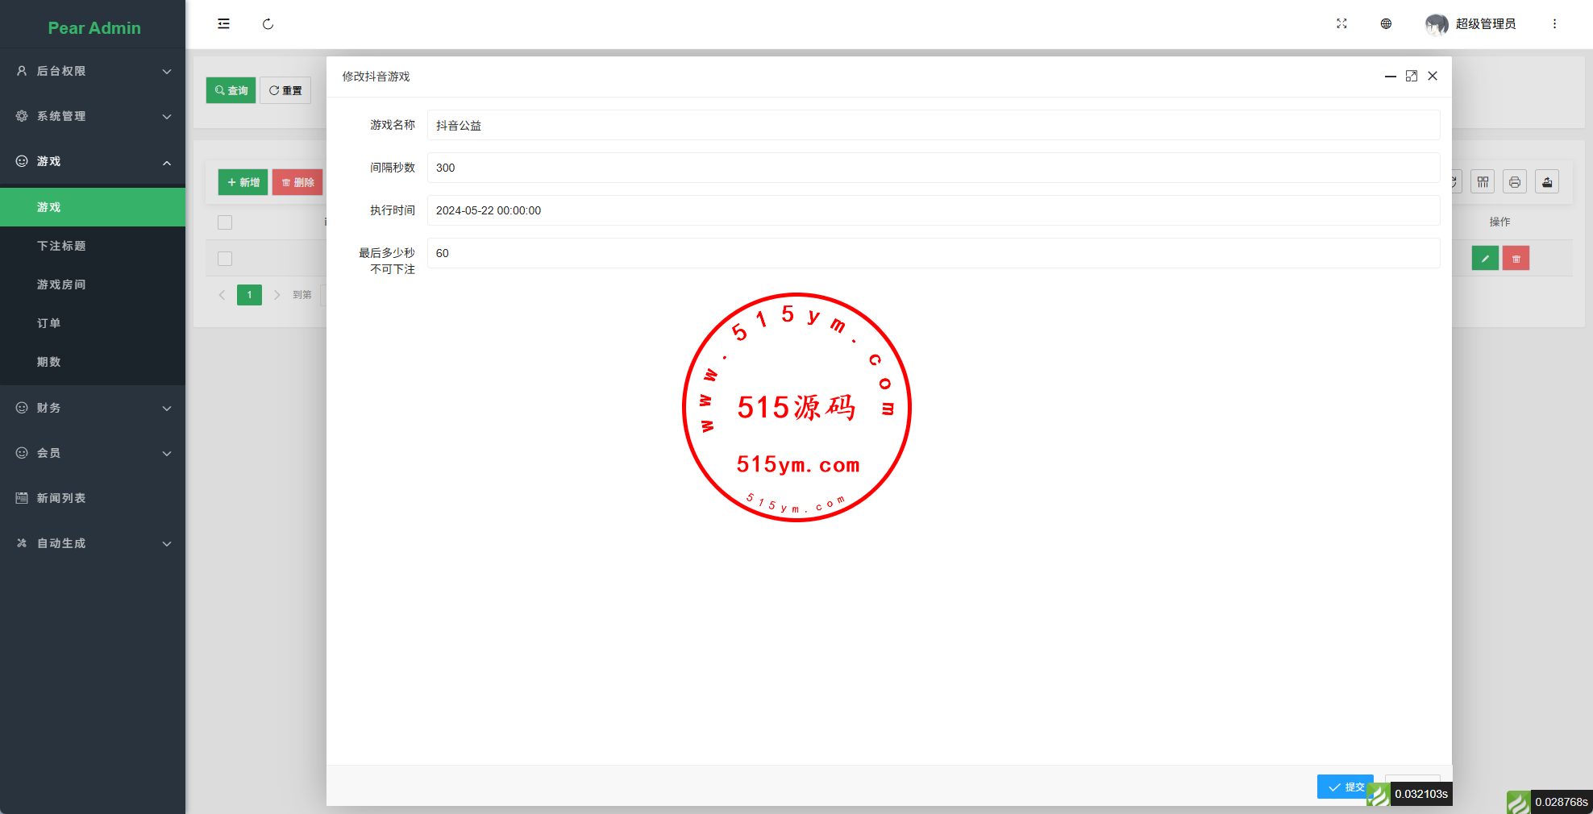
Task: Expand the 财务 sidebar menu
Action: click(93, 408)
